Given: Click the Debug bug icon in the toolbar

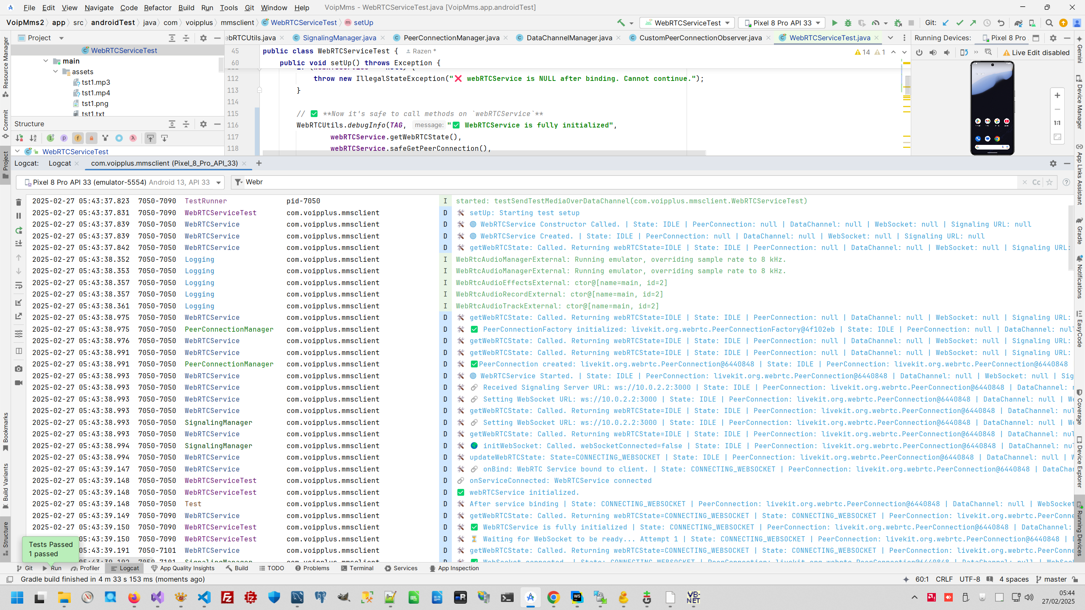Looking at the screenshot, I should (848, 23).
